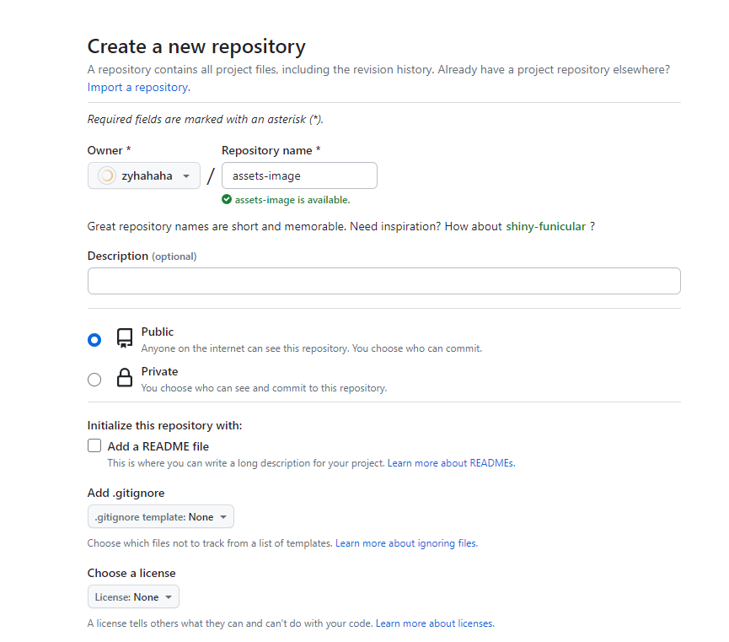Use the shiny-funicular name suggestion
This screenshot has width=729, height=642.
[x=545, y=226]
